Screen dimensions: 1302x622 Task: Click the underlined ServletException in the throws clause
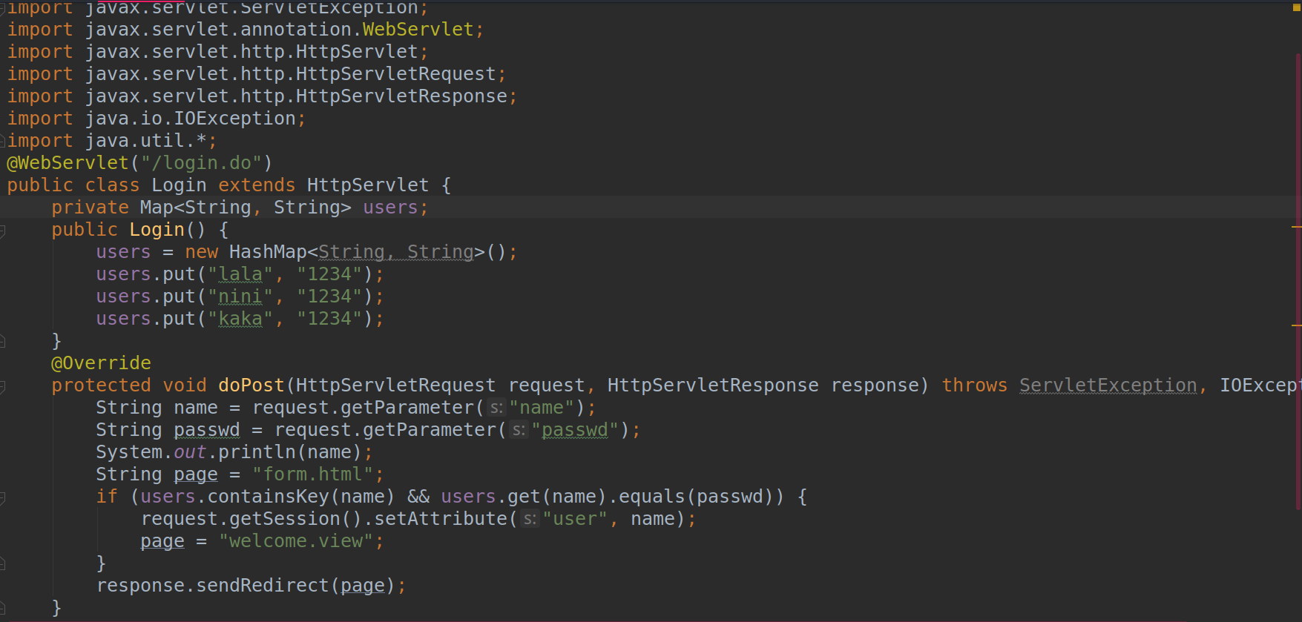(1108, 386)
